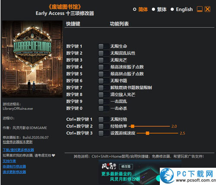Open 申请制作修改器 link
The height and width of the screenshot is (185, 216).
coord(14,166)
